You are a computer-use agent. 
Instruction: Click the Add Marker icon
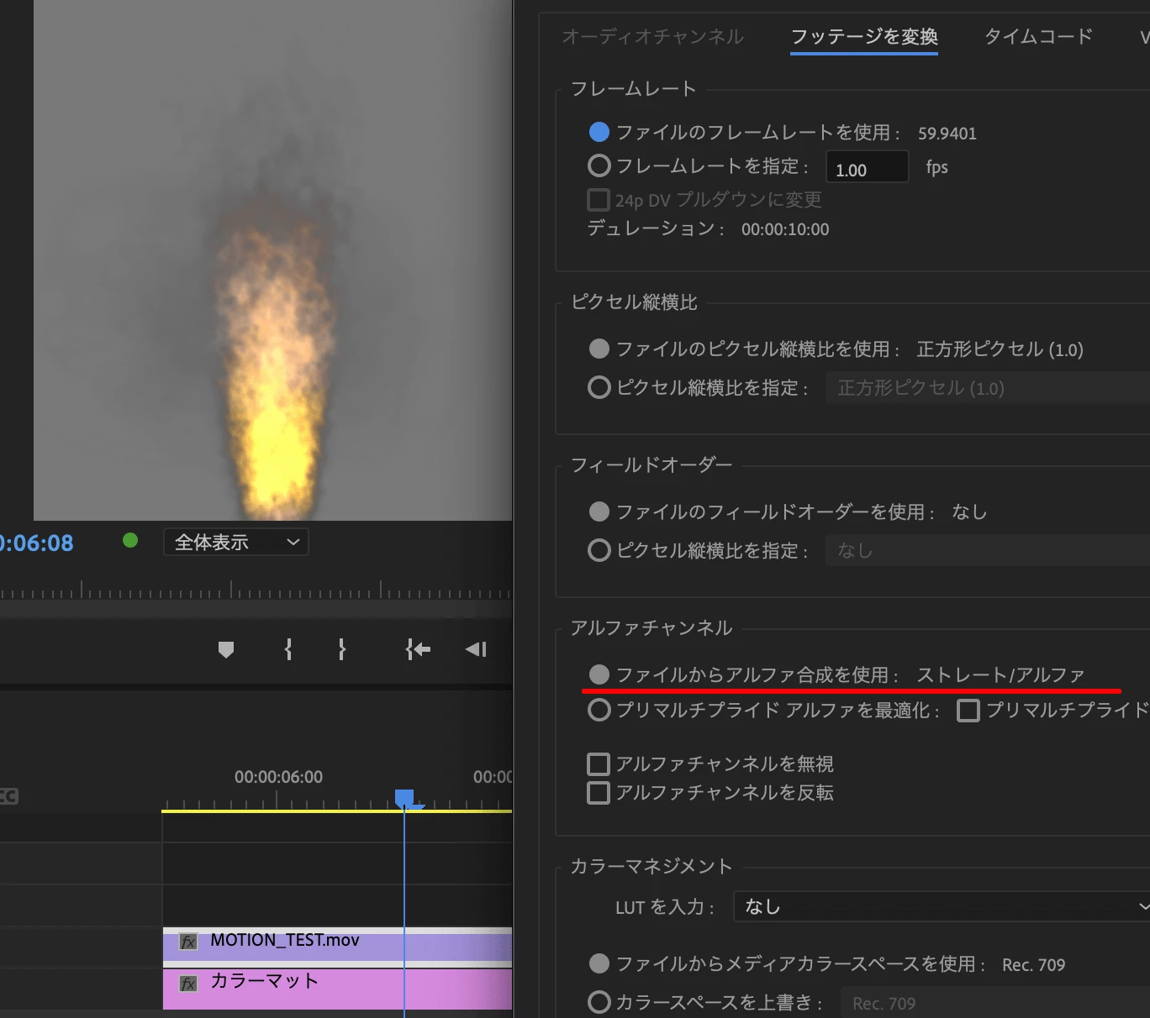point(226,649)
